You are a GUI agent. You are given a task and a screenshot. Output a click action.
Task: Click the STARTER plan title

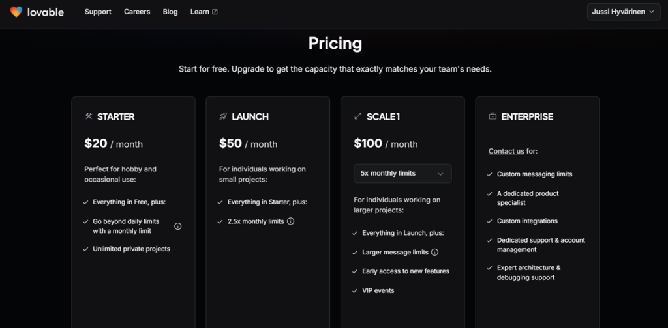[x=115, y=116]
